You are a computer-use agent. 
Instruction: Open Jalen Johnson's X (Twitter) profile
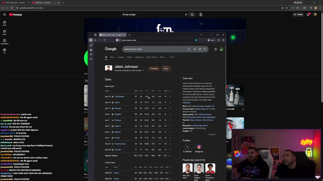pos(187,148)
